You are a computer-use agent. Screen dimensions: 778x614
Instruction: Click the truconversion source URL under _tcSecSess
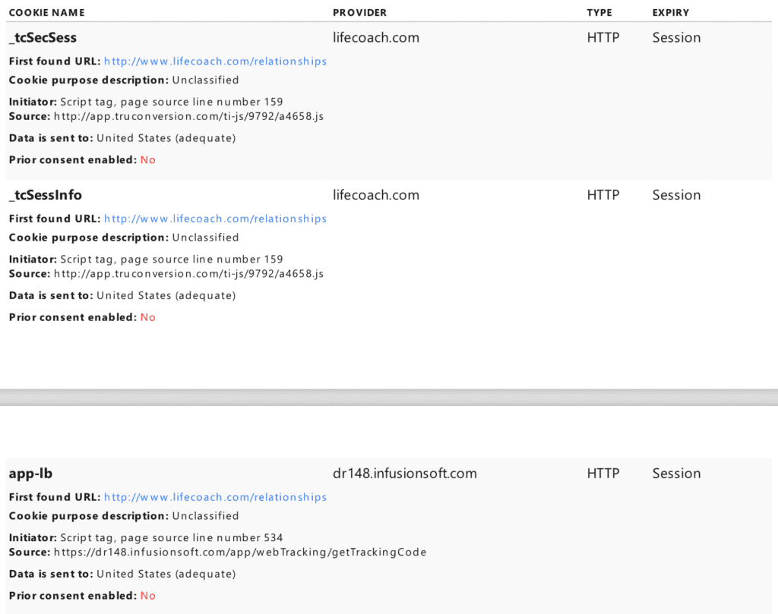[188, 117]
